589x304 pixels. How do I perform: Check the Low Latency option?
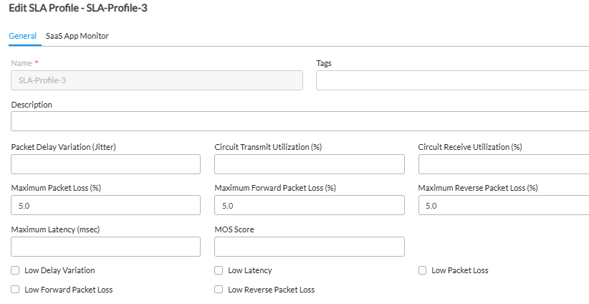219,270
